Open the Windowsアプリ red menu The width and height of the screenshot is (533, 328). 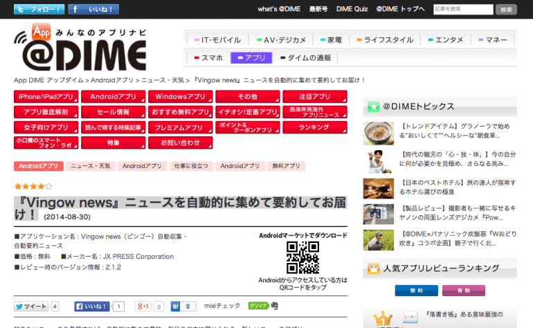[x=181, y=96]
